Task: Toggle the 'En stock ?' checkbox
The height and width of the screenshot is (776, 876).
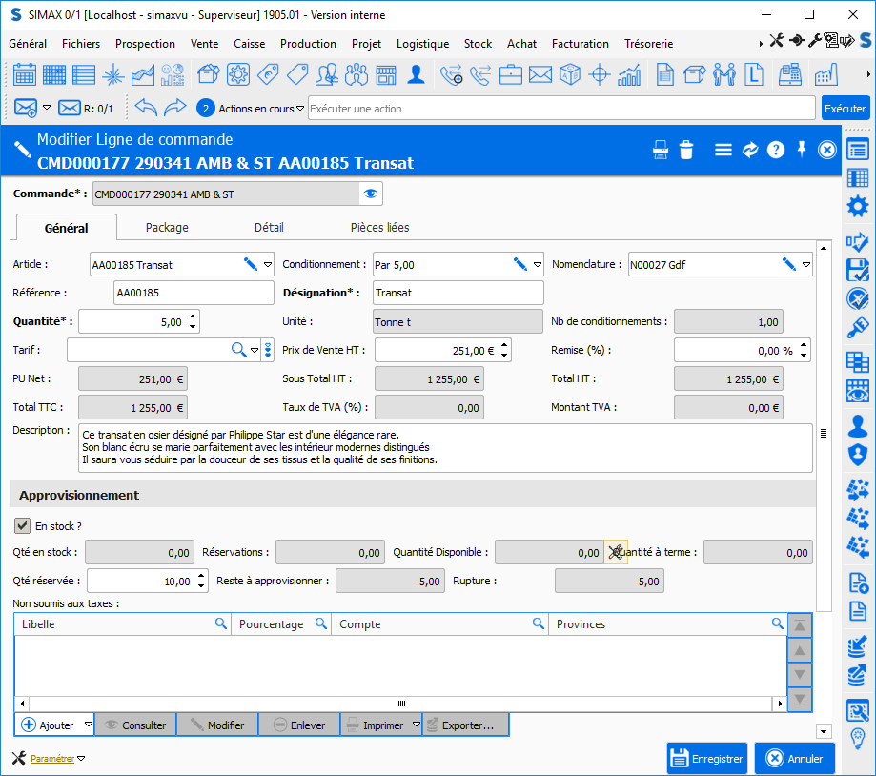Action: [x=23, y=525]
